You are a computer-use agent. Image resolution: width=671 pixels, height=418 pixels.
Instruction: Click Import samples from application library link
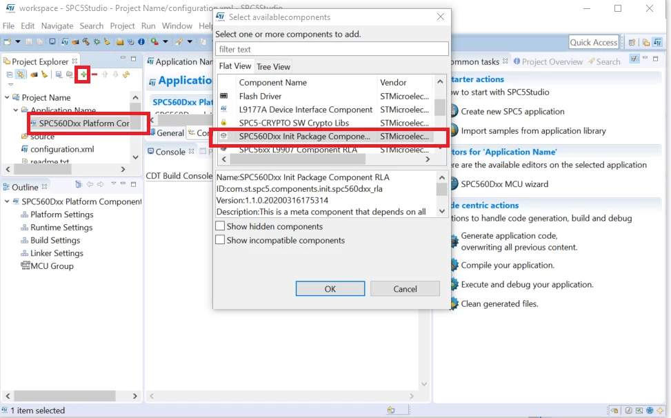pos(533,131)
